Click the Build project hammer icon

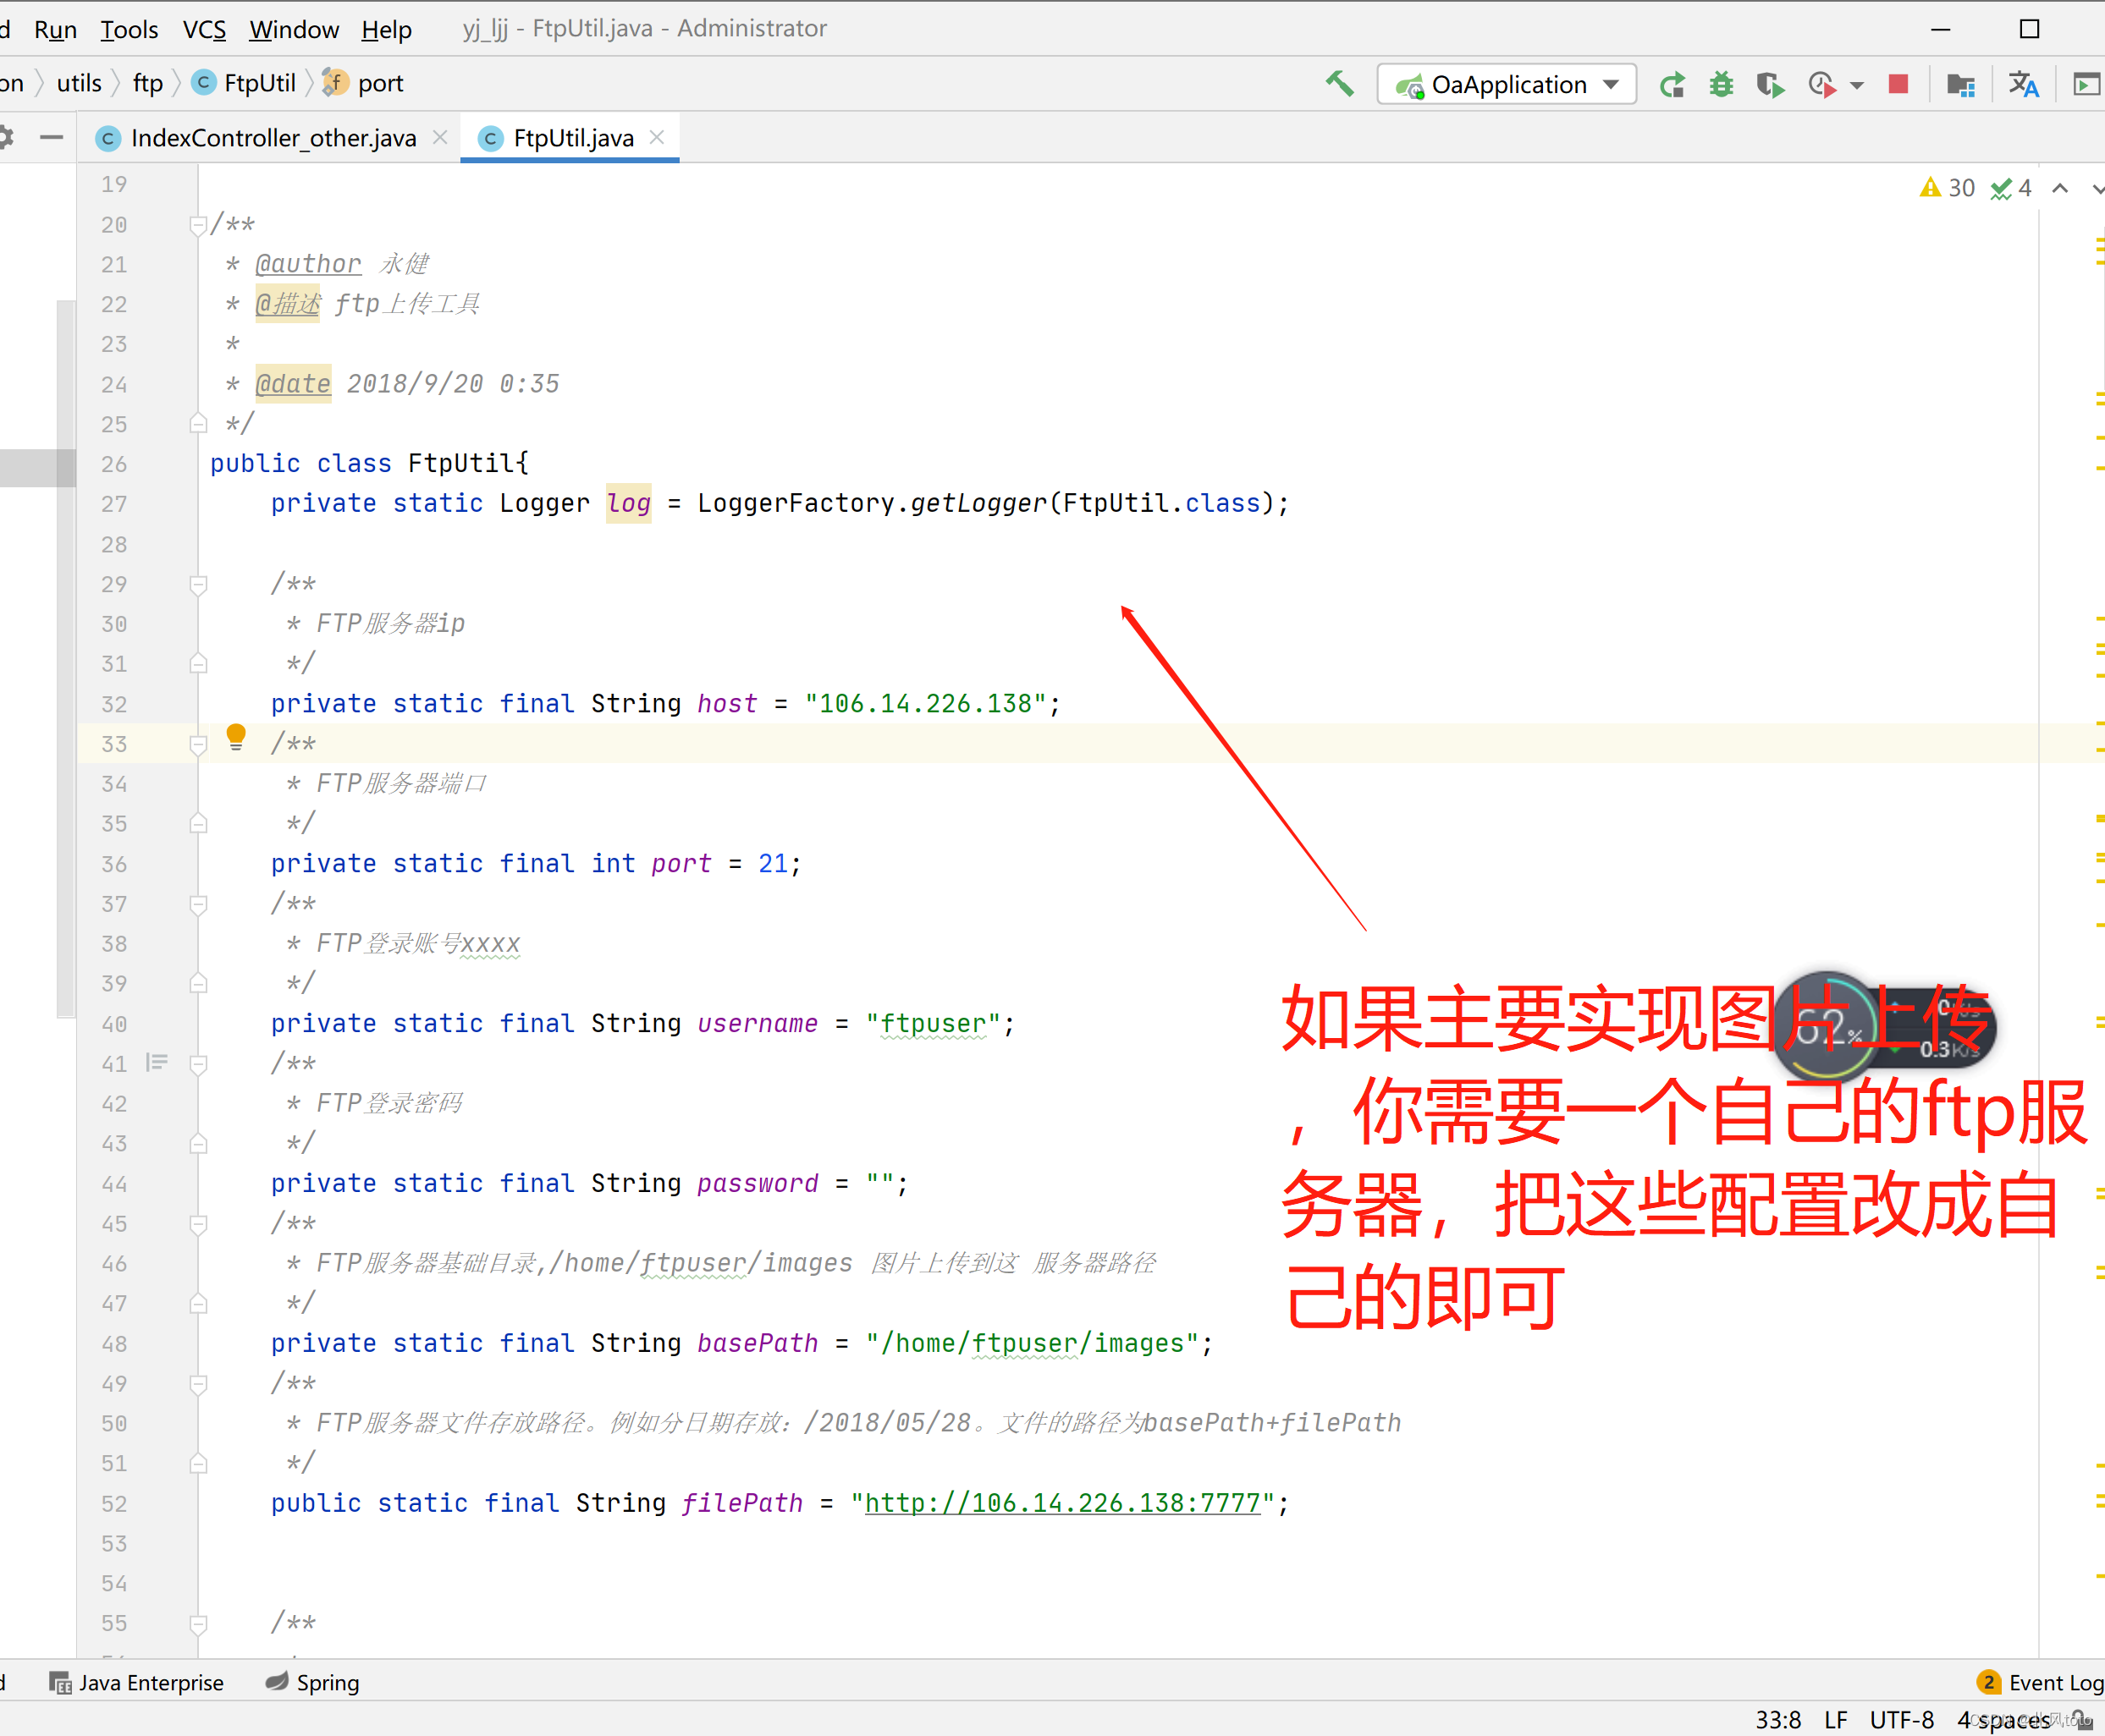1340,84
